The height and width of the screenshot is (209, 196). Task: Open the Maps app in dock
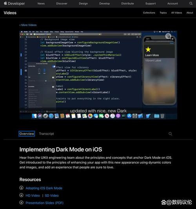[x=85, y=116]
